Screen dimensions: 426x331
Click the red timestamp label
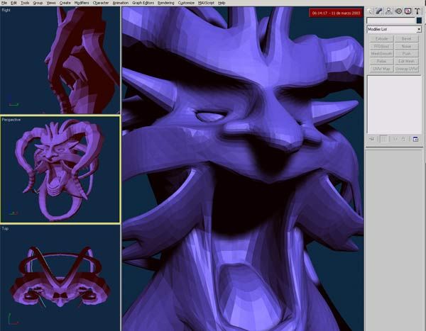coord(336,13)
